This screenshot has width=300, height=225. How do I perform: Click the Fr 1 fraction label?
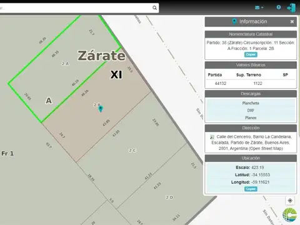tap(7, 154)
